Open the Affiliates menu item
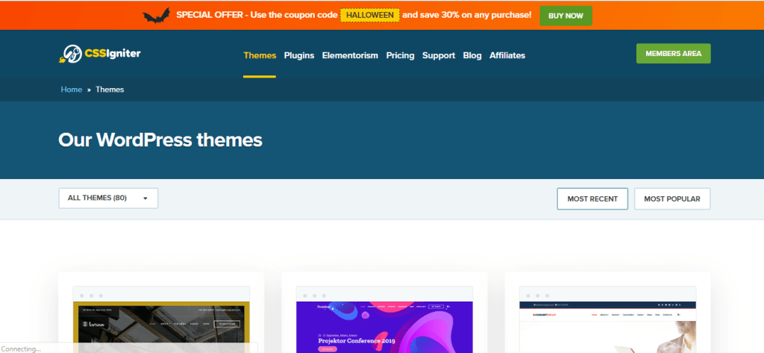Viewport: 764px width, 353px height. [x=507, y=55]
